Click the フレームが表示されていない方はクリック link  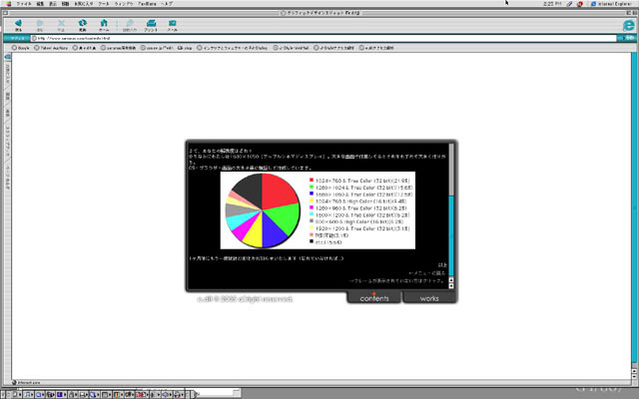pyautogui.click(x=397, y=280)
